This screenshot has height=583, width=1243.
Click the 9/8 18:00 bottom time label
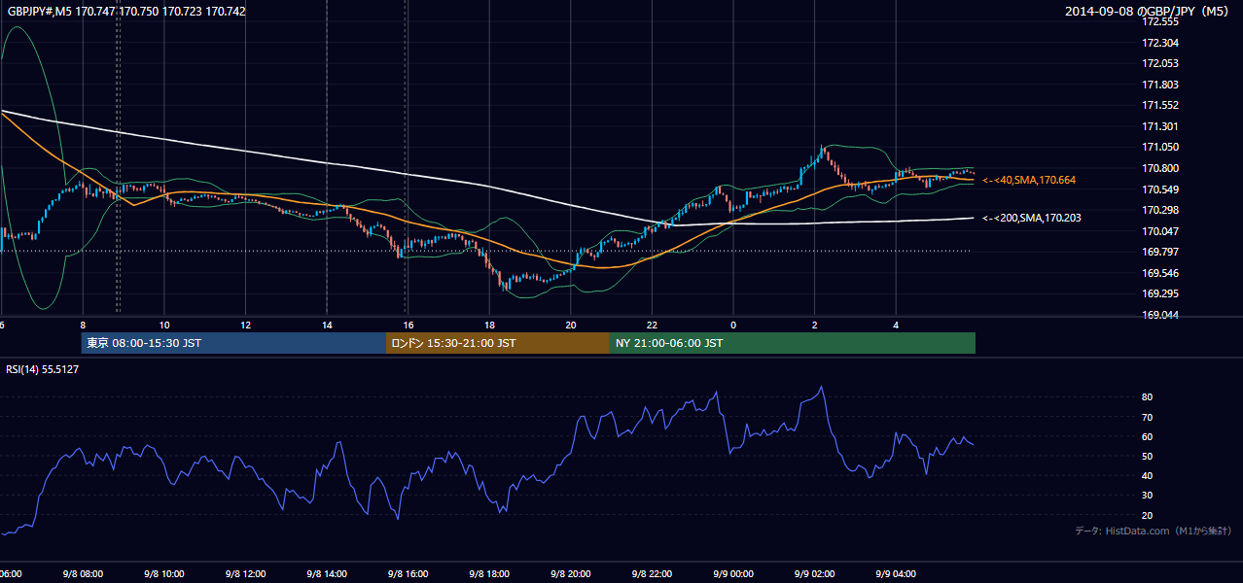[x=489, y=573]
